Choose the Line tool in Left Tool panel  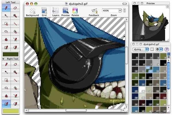point(15,39)
